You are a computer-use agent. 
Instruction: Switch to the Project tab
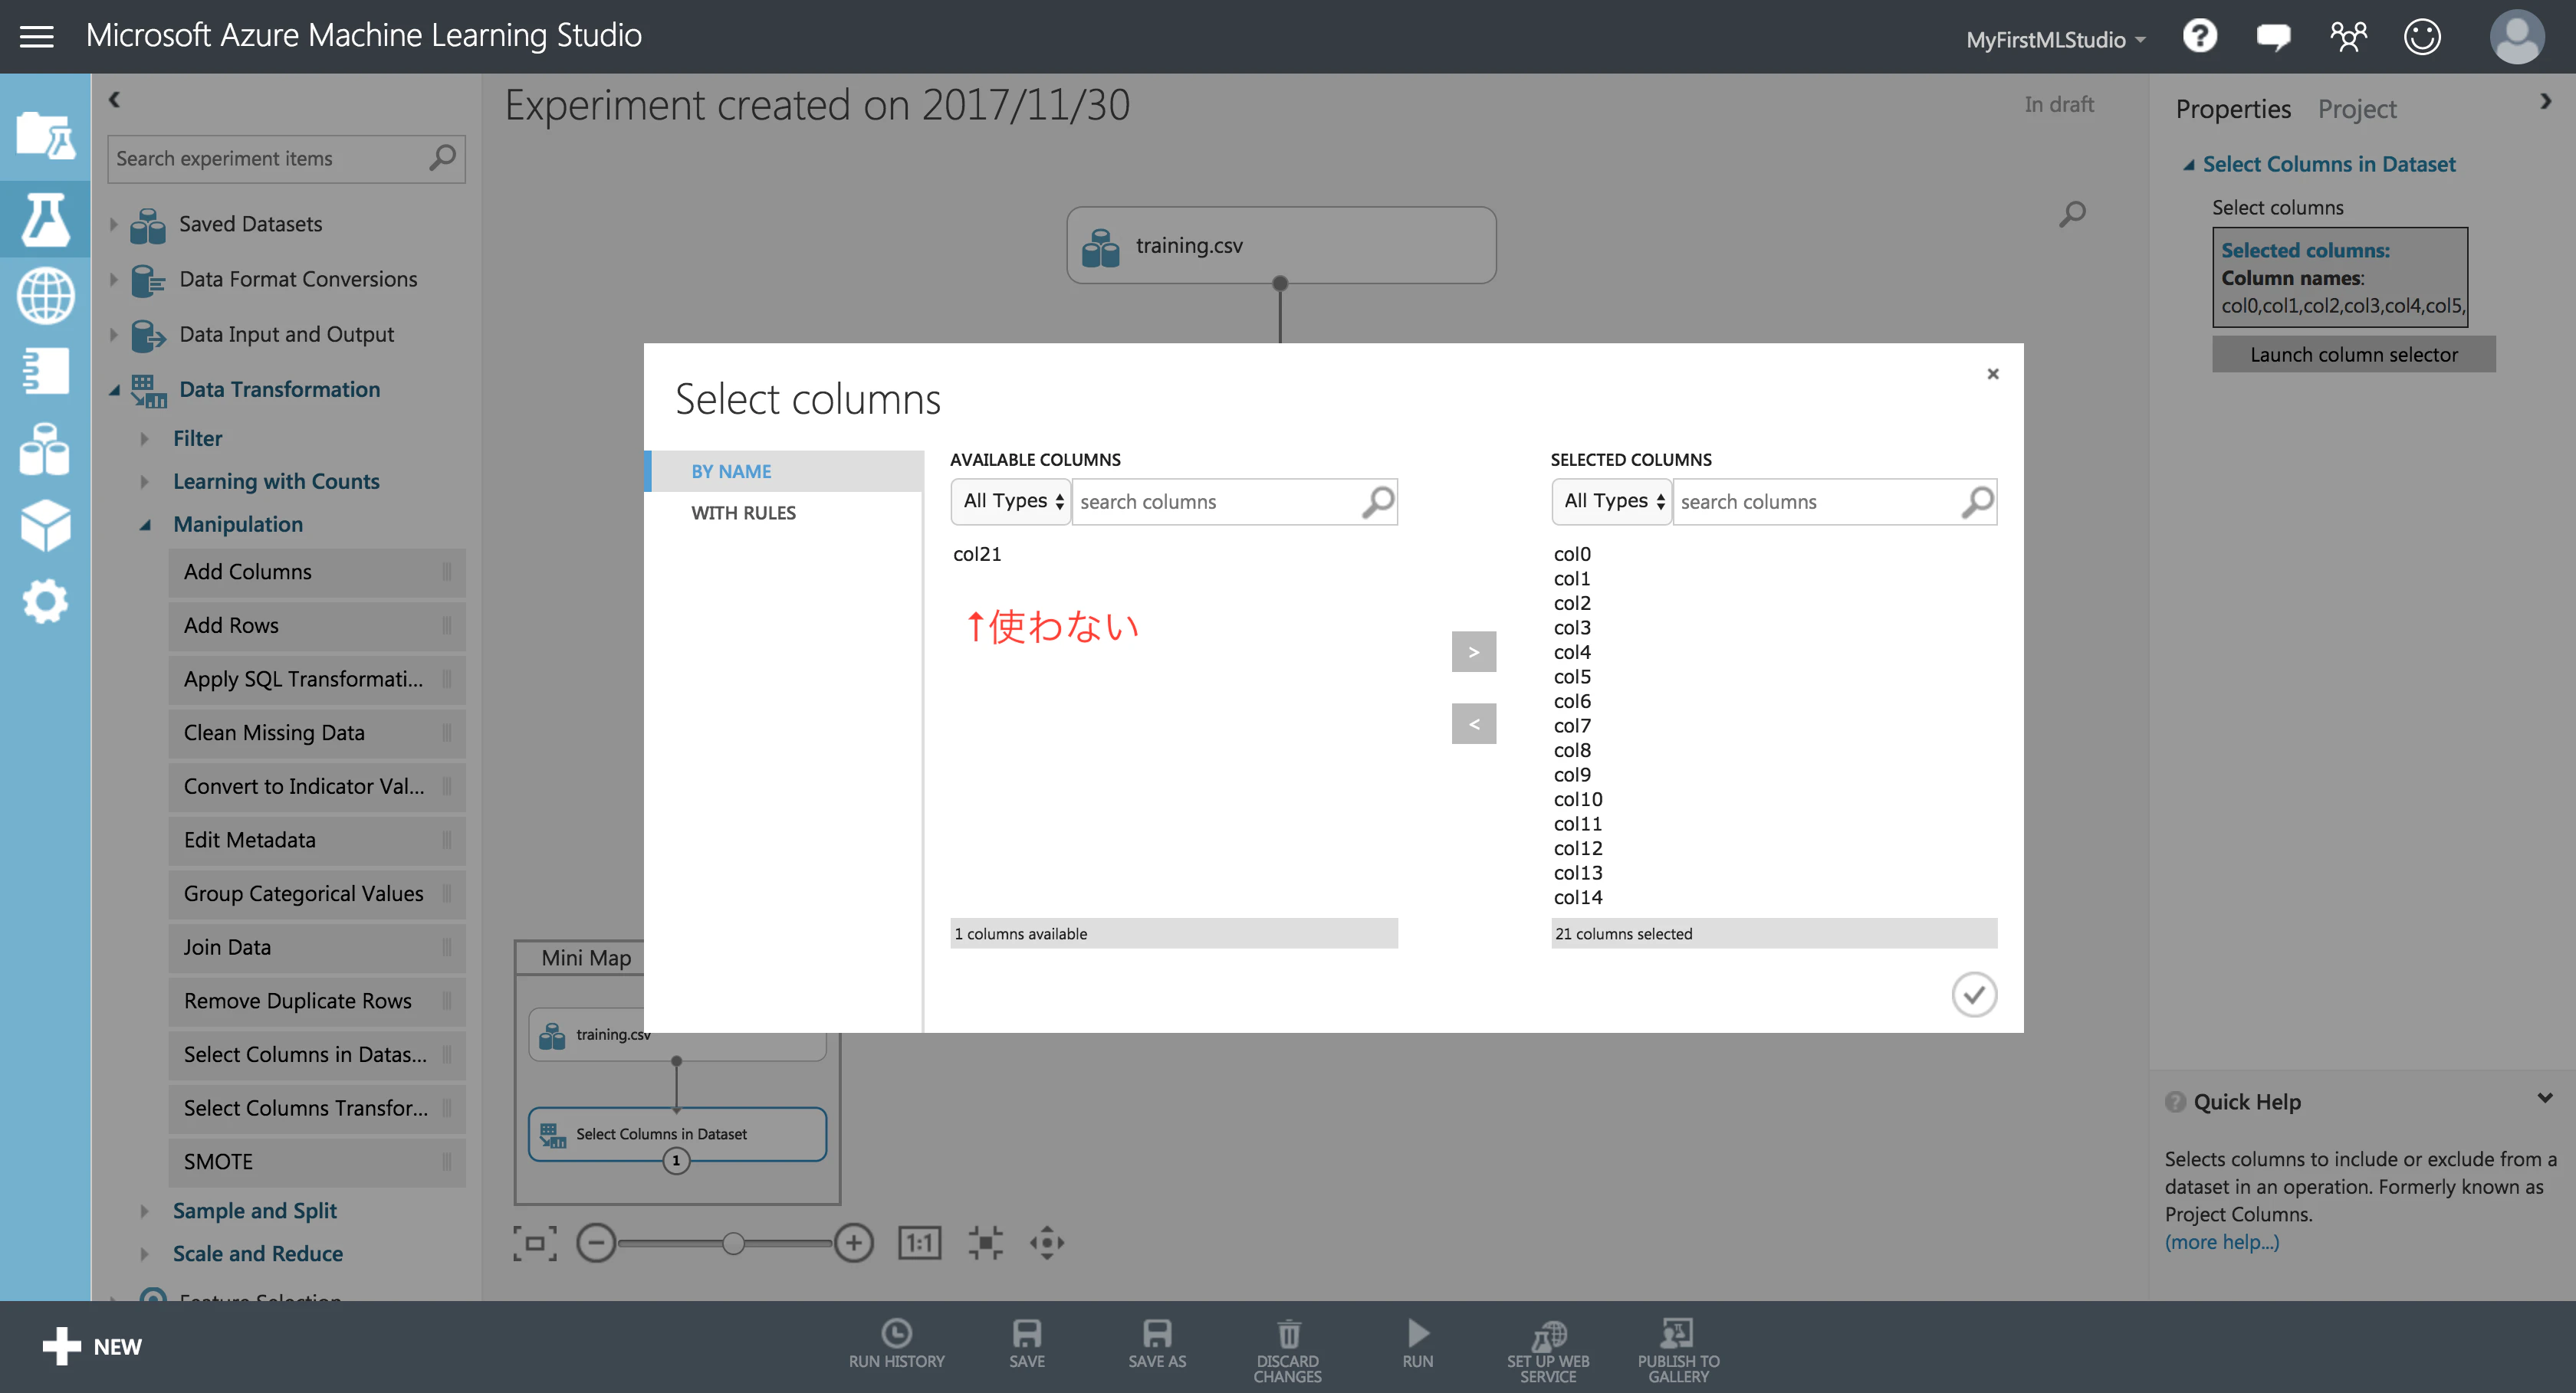(2357, 109)
